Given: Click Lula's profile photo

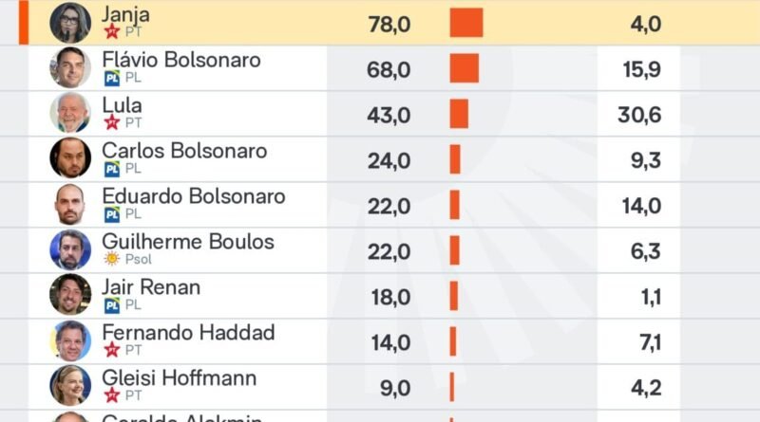Looking at the screenshot, I should (69, 113).
